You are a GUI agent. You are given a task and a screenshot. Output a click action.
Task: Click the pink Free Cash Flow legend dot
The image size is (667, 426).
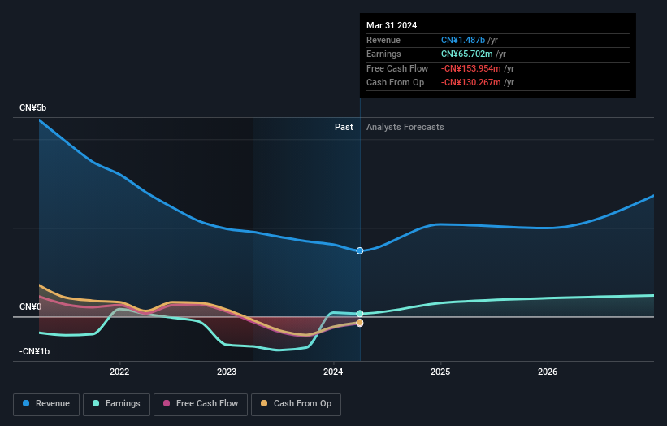pos(167,403)
